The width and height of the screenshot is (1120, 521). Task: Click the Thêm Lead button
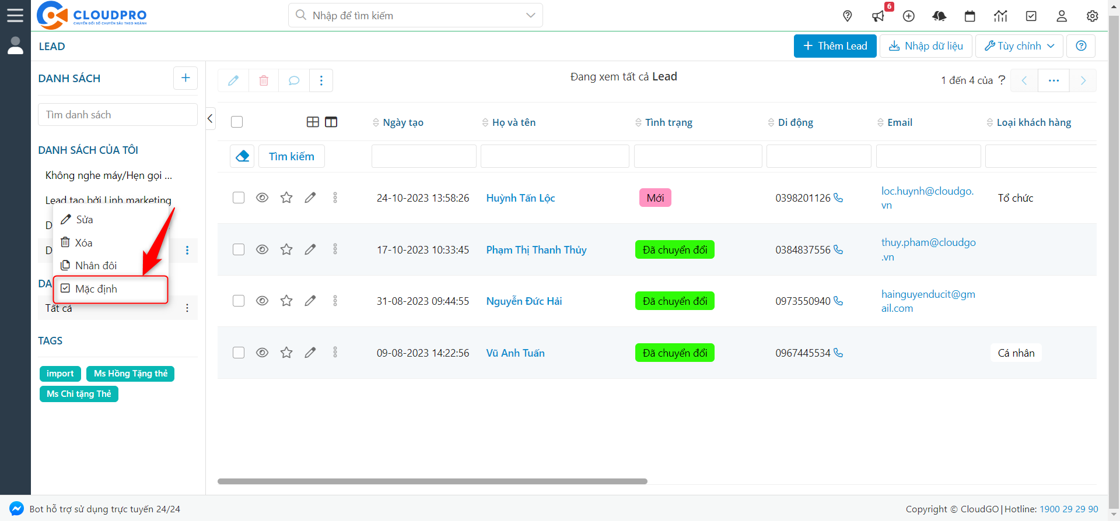coord(835,46)
